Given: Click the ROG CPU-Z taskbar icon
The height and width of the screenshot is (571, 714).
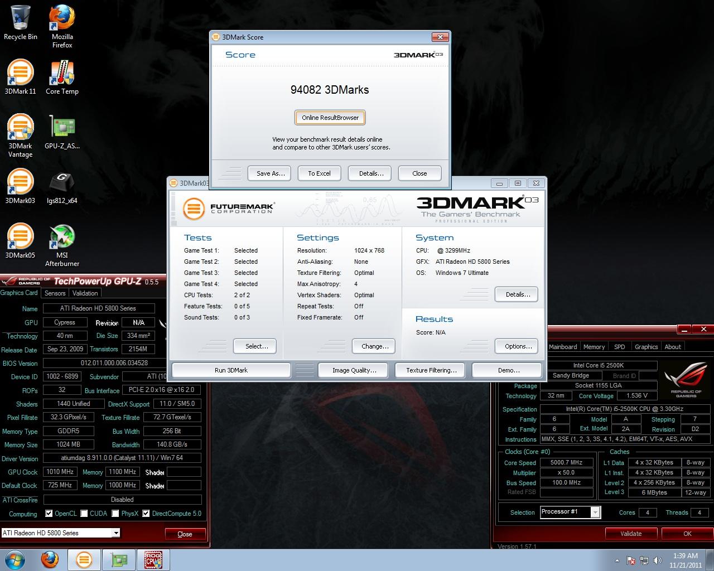Looking at the screenshot, I should 153,559.
